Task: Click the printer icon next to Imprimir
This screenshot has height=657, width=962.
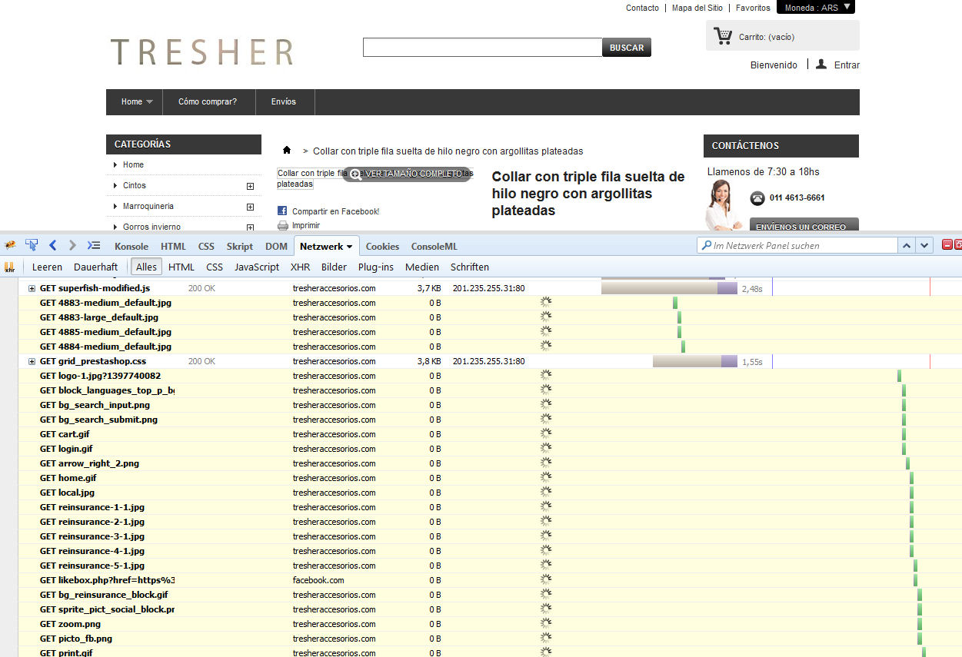Action: click(x=282, y=226)
